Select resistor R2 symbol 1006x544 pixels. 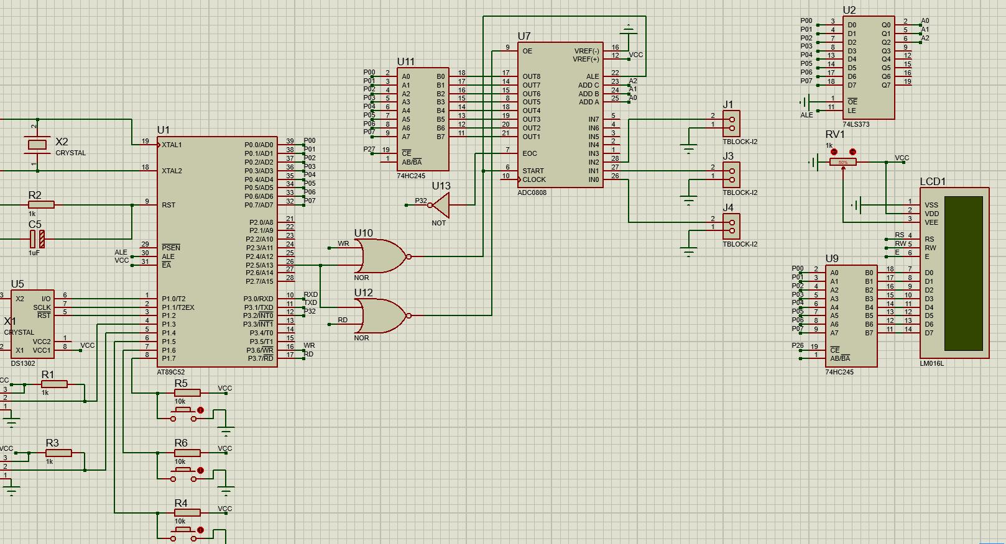tap(41, 204)
